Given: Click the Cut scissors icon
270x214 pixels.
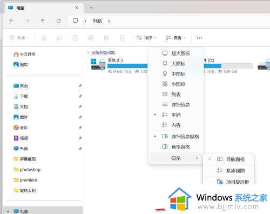Looking at the screenshot, I should tap(44, 38).
